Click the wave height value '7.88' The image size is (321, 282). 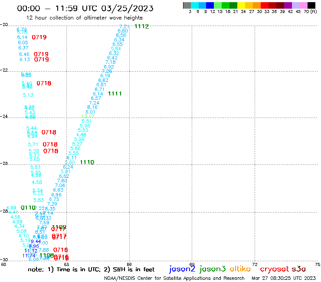tap(44, 250)
